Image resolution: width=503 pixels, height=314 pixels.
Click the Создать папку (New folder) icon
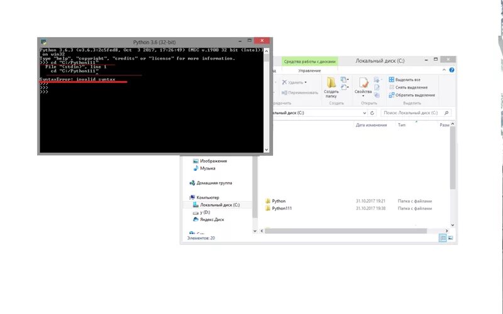[331, 83]
